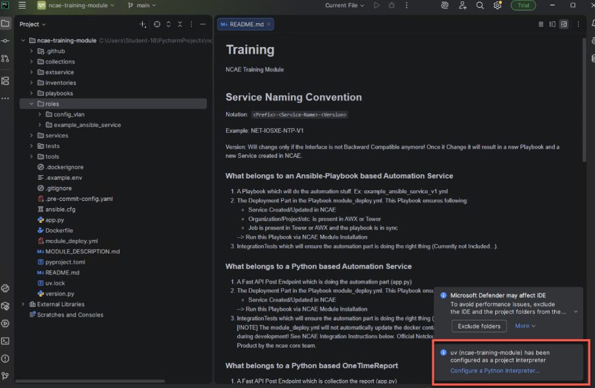595x388 pixels.
Task: Open editor tab options menu
Action: (x=578, y=24)
